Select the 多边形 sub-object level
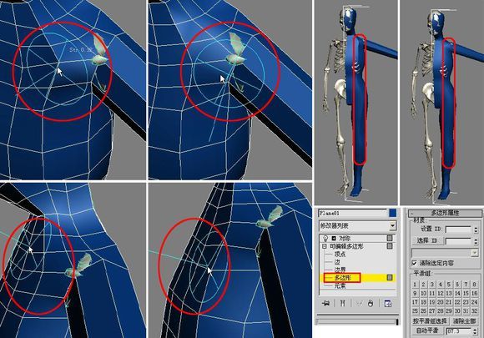The width and height of the screenshot is (484, 338). coord(343,278)
